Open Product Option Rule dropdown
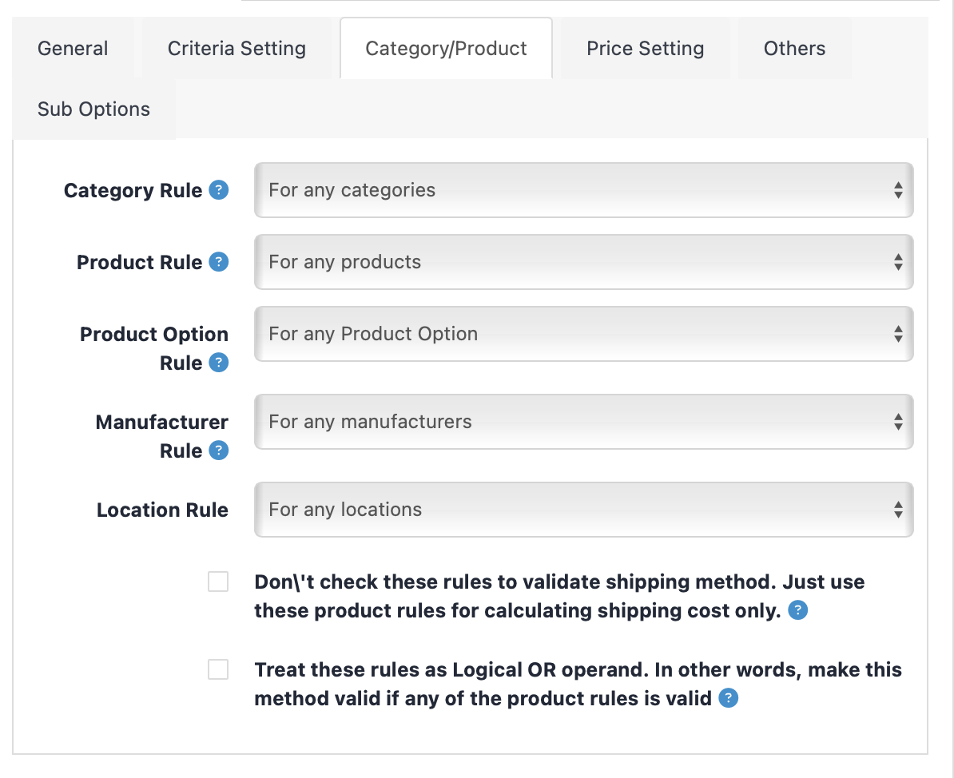This screenshot has width=954, height=778. point(583,334)
